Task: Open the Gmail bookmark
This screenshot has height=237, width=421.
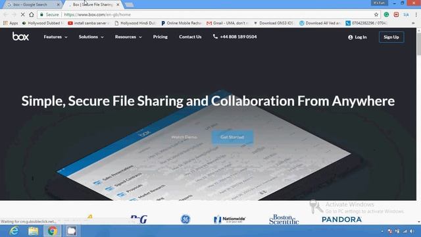Action: click(228, 23)
